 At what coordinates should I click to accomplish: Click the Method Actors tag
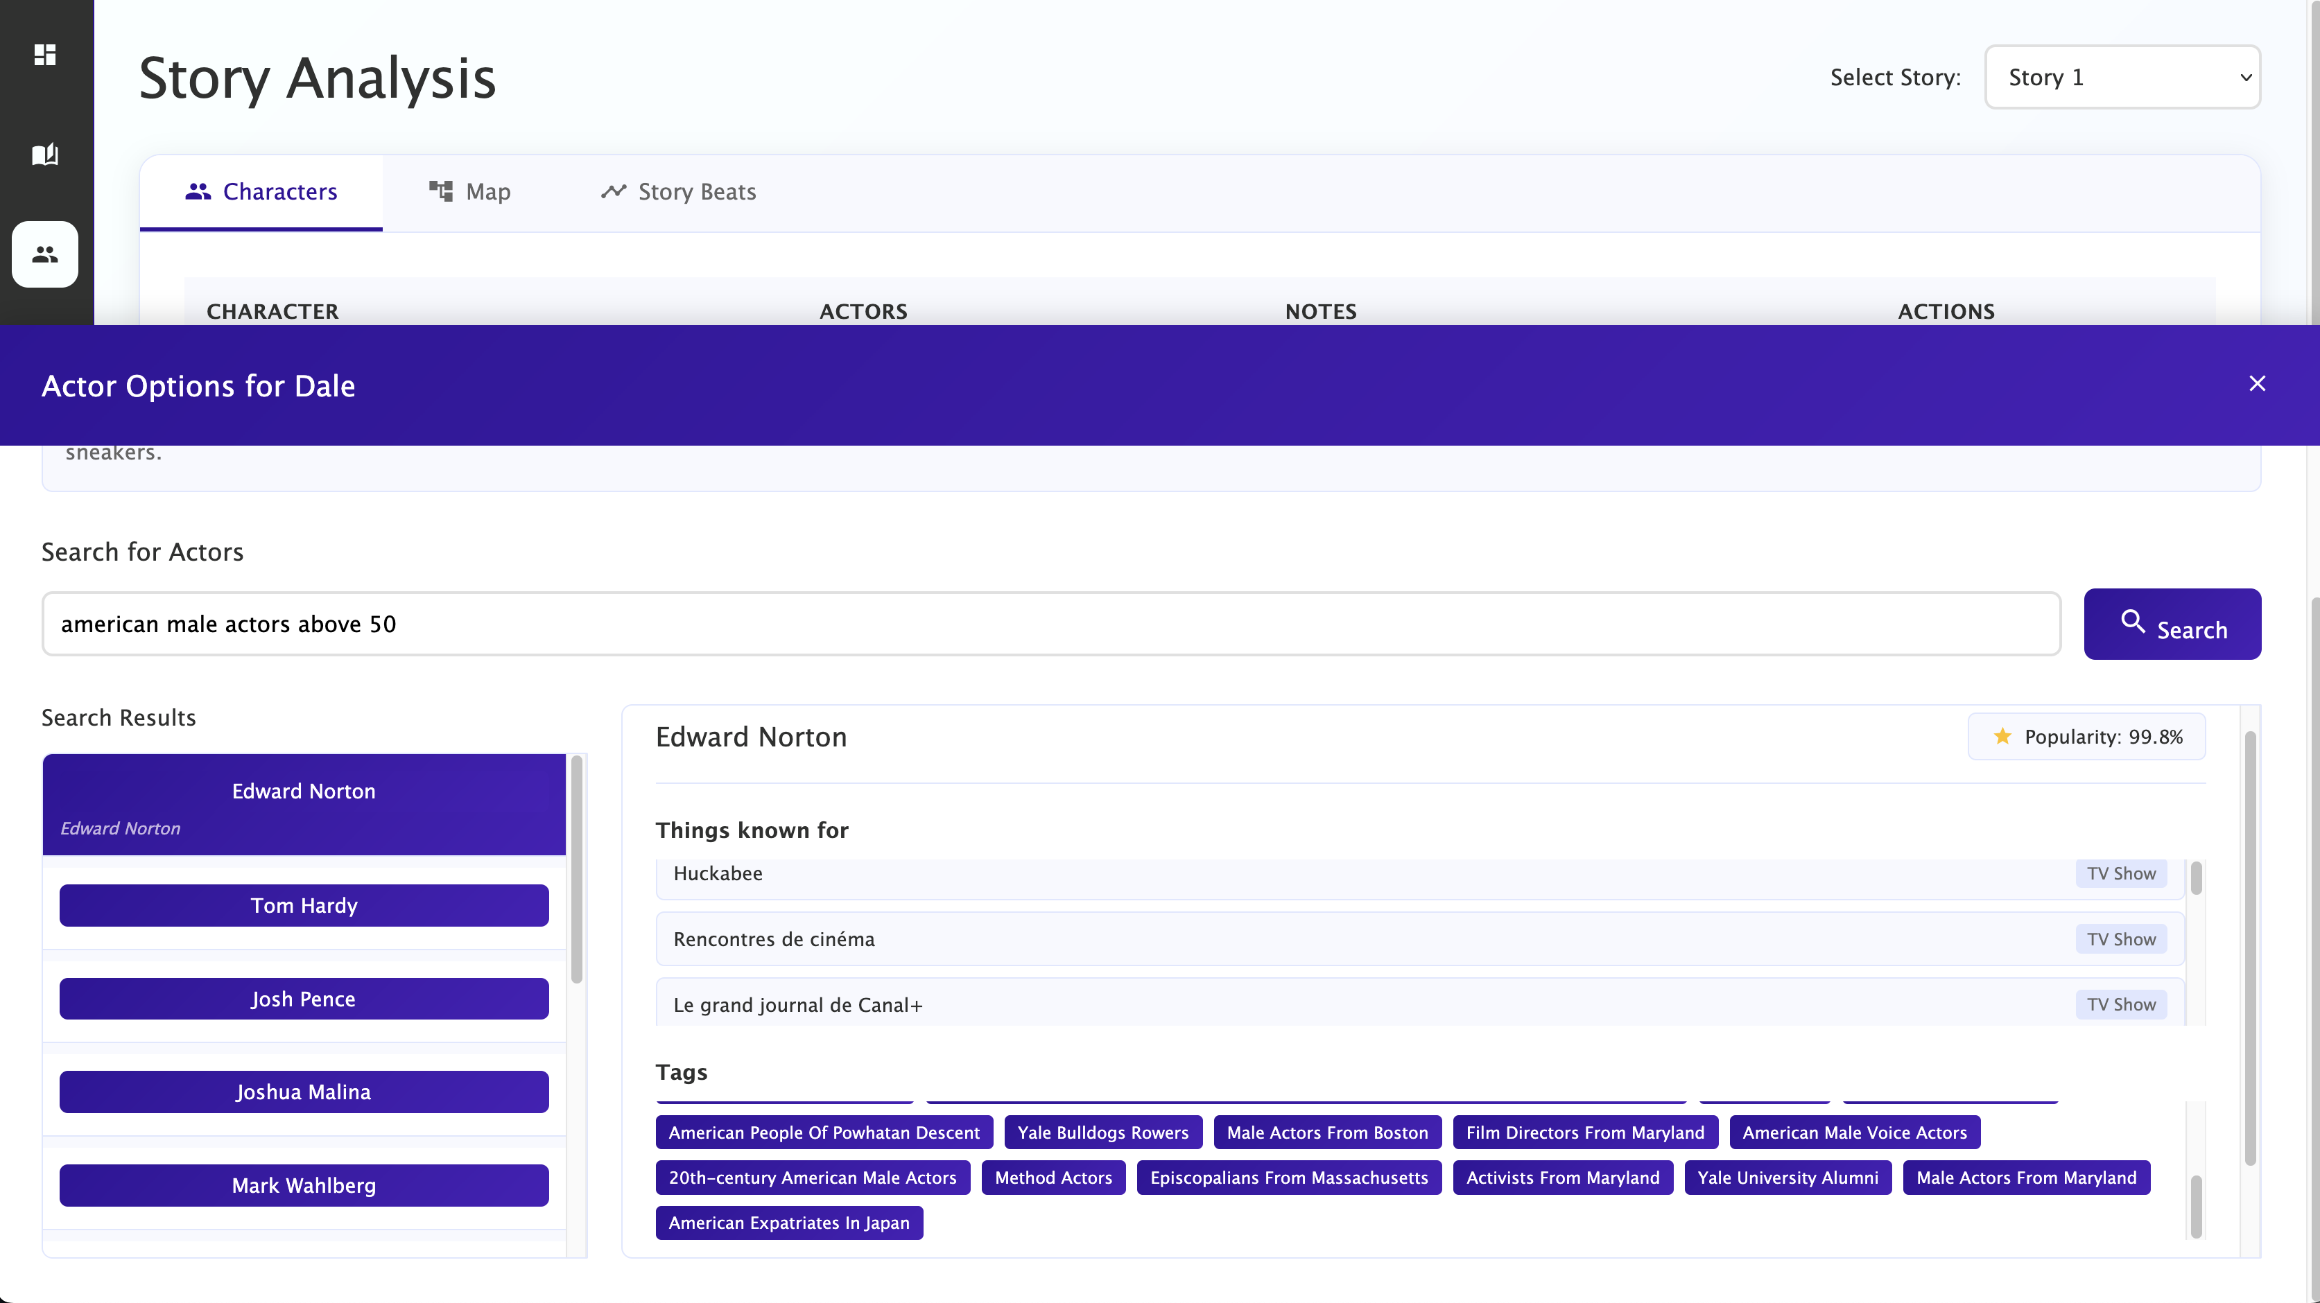tap(1053, 1178)
